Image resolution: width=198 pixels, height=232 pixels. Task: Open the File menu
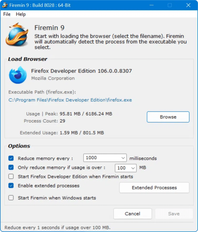(7, 14)
